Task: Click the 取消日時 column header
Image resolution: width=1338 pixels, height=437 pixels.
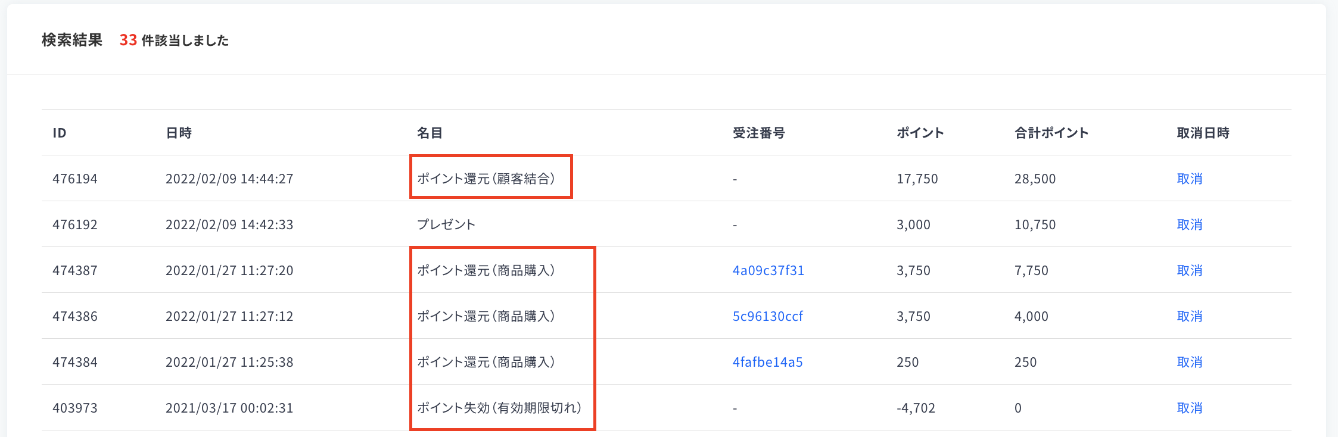Action: [1203, 133]
